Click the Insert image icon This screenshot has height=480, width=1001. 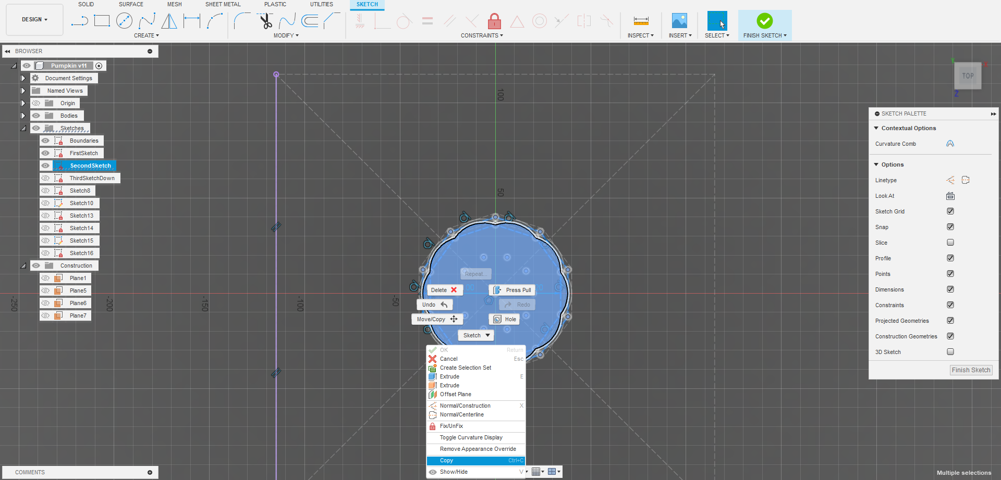[679, 21]
